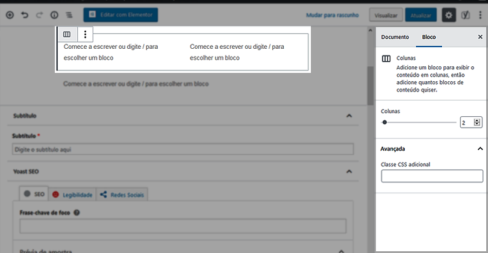
Task: Collapse the Prévia de amostra section
Action: (342, 251)
